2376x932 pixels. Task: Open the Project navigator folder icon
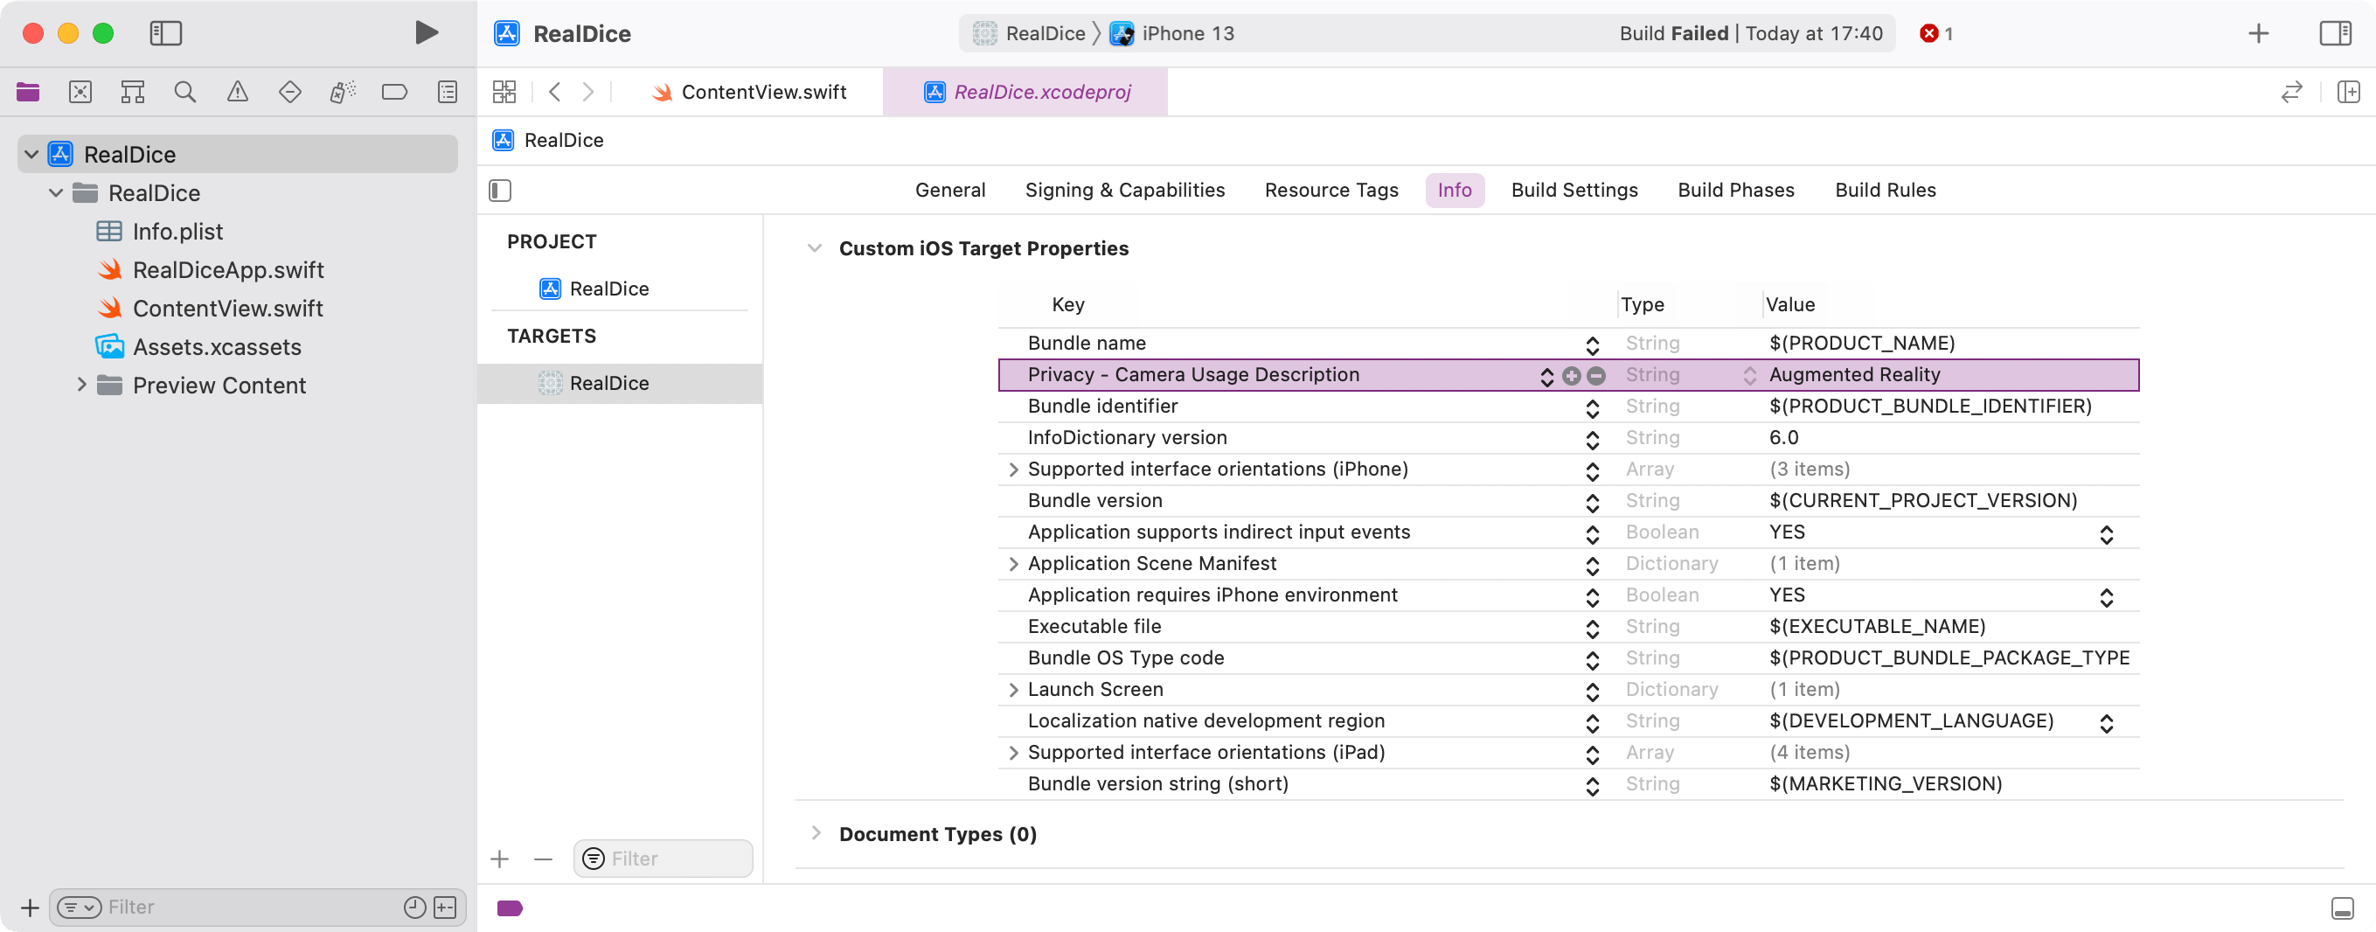pyautogui.click(x=28, y=93)
